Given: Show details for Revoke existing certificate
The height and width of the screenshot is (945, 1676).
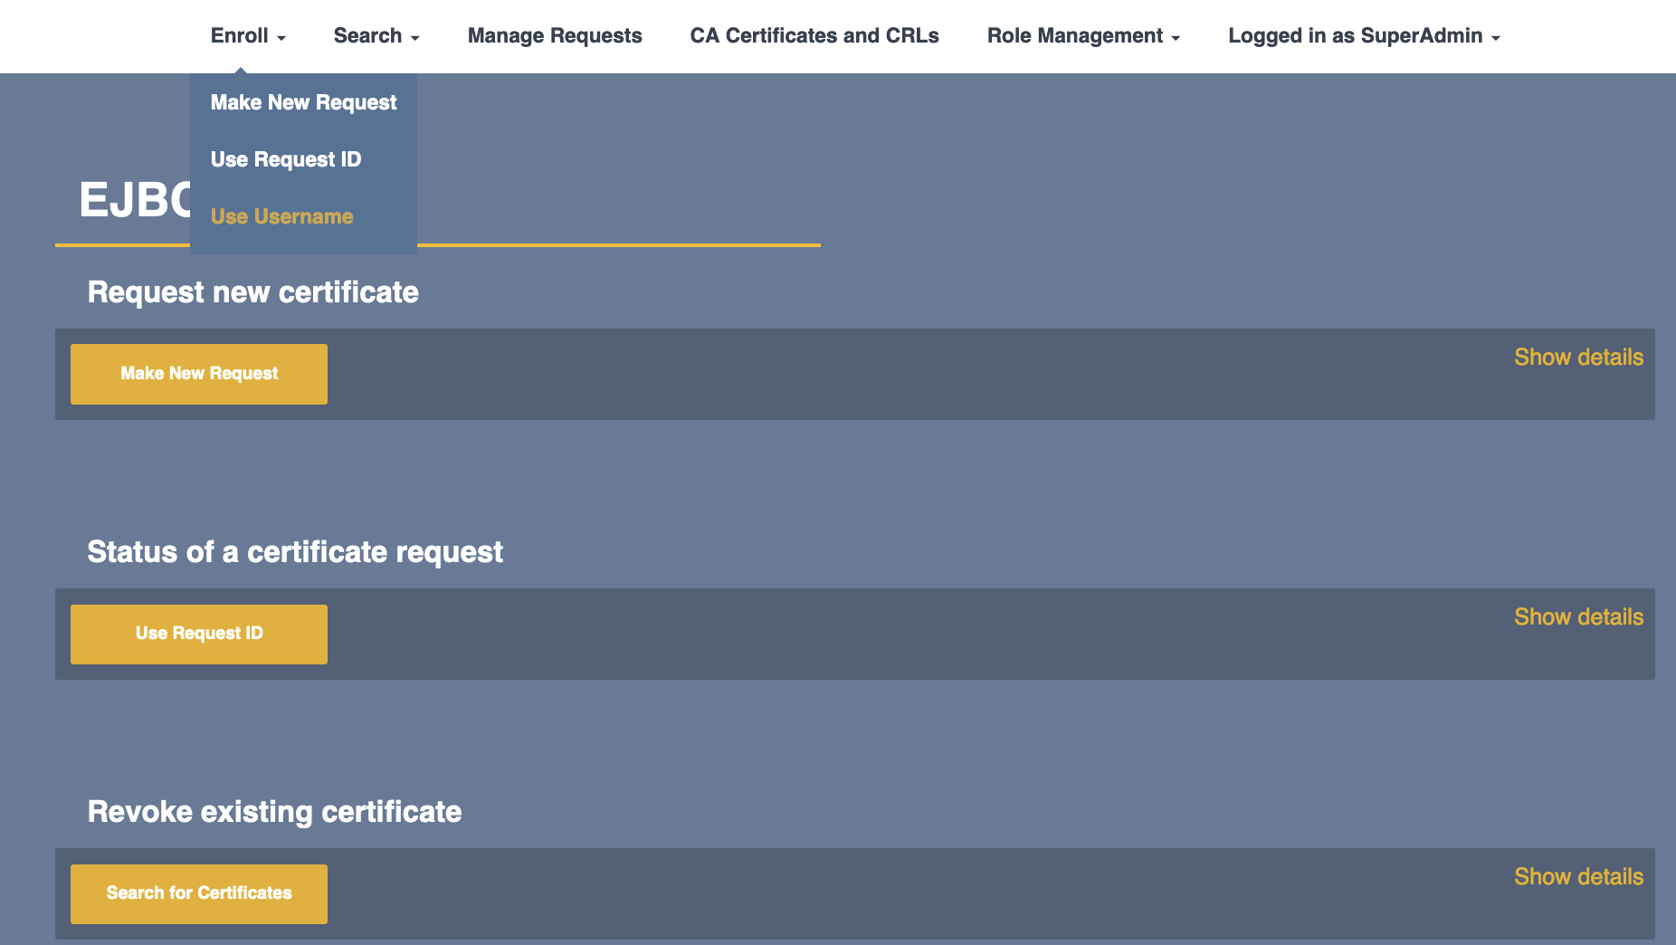Looking at the screenshot, I should click(1578, 877).
